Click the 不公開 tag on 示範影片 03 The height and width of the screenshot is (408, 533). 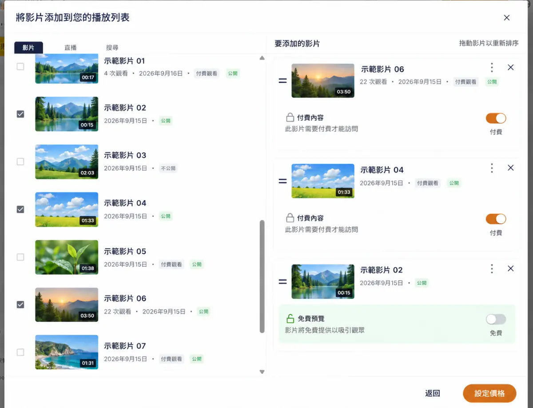point(168,169)
